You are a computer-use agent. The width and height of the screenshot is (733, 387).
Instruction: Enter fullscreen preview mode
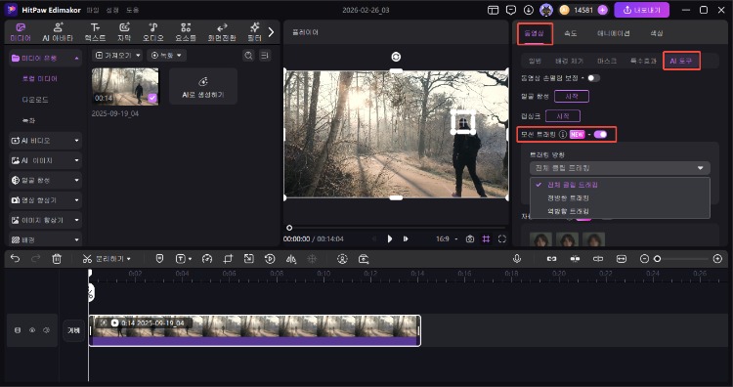click(502, 238)
